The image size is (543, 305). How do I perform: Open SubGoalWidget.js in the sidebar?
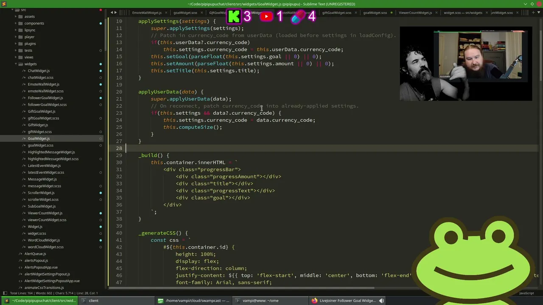coord(42,206)
